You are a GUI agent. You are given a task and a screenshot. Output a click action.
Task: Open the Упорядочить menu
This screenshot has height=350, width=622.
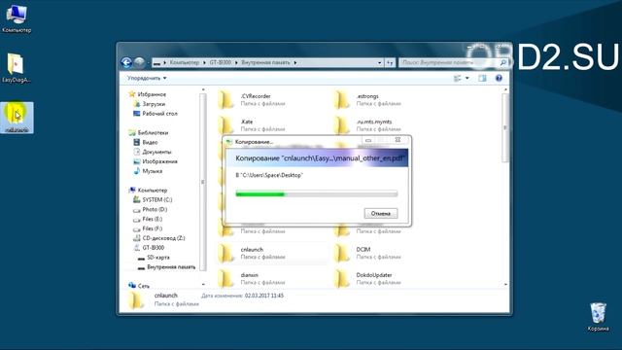[x=147, y=78]
